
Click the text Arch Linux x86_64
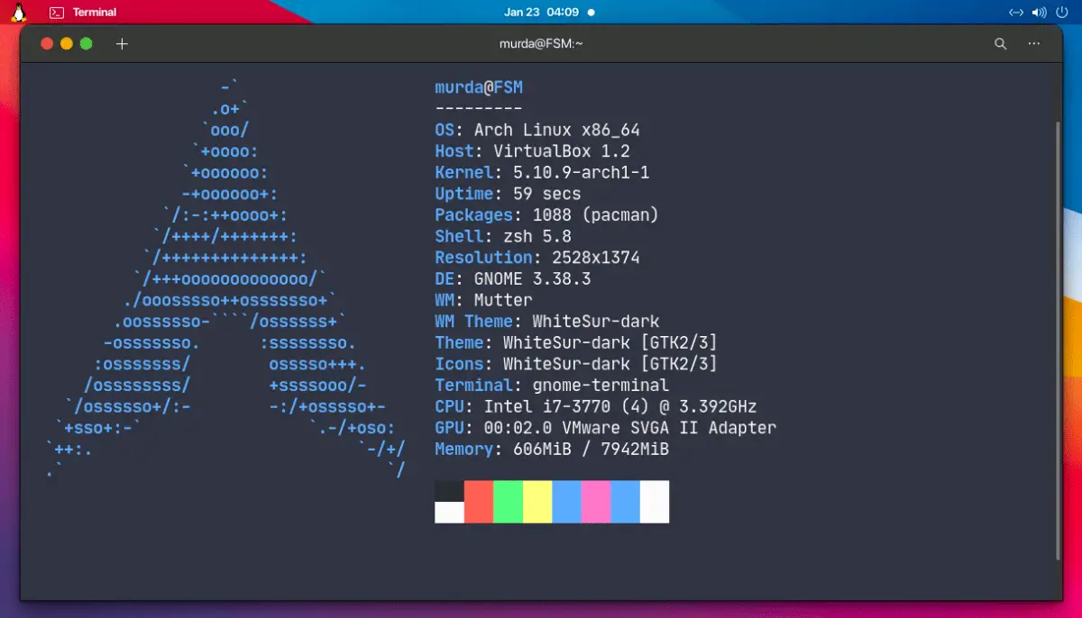557,130
